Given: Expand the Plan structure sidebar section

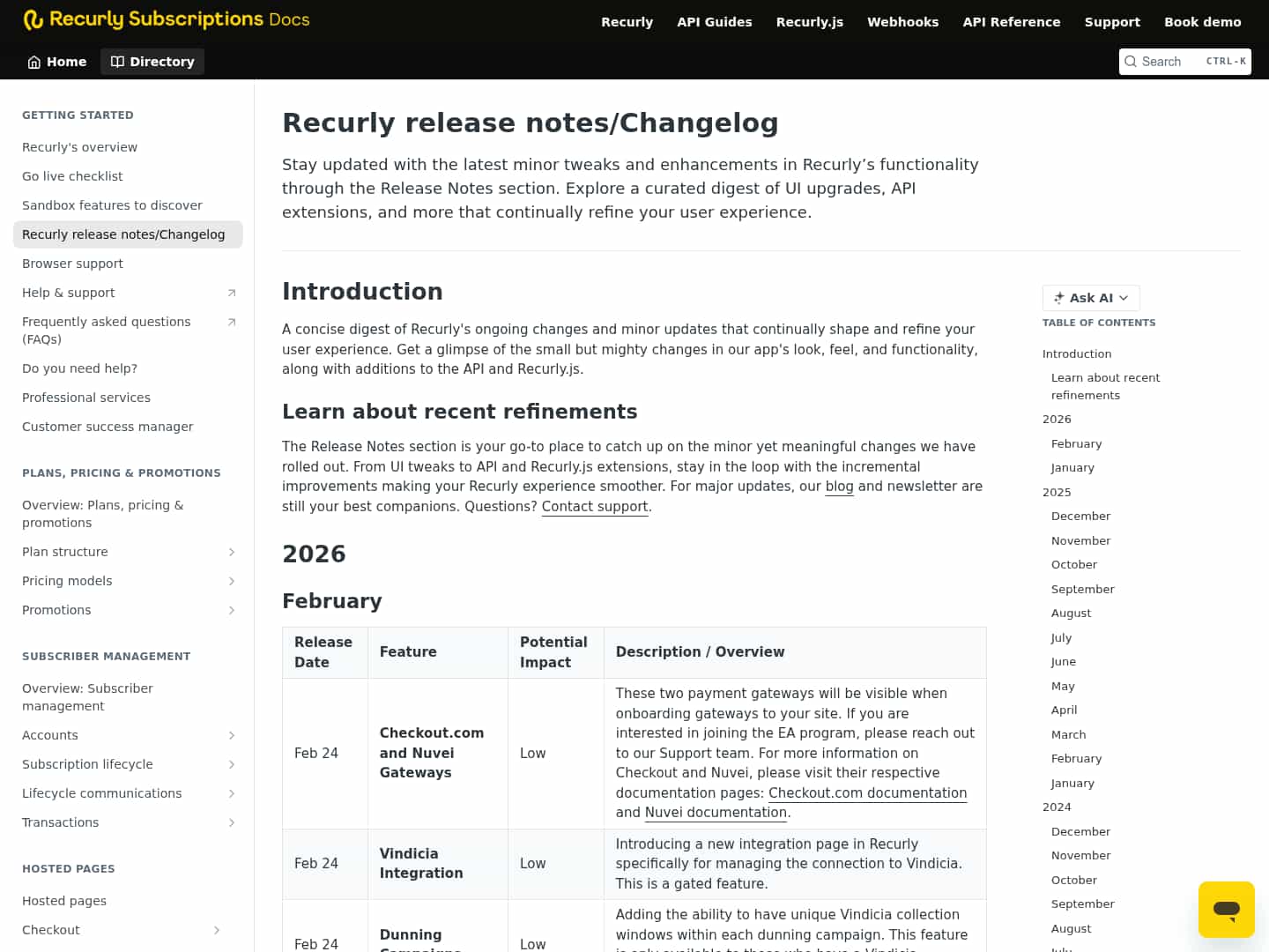Looking at the screenshot, I should coord(232,552).
